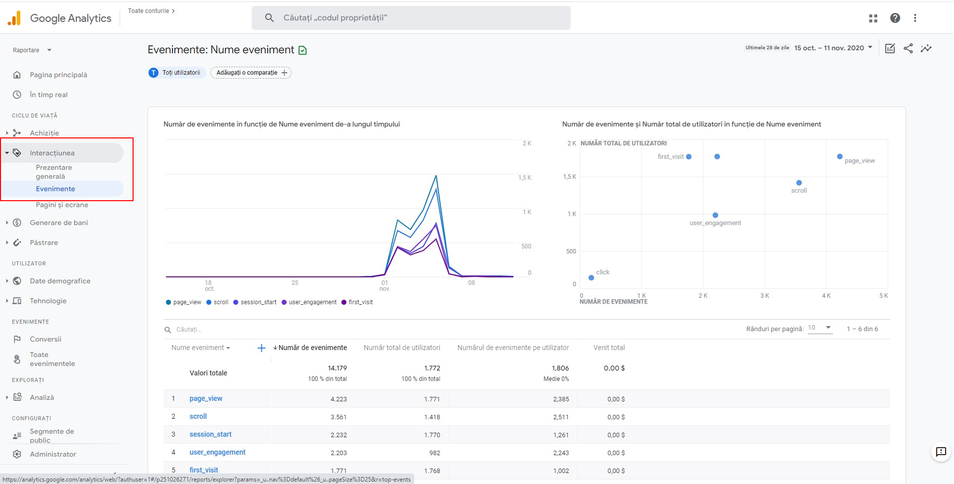Open the three-dot more options menu
This screenshot has width=954, height=484.
pyautogui.click(x=915, y=18)
